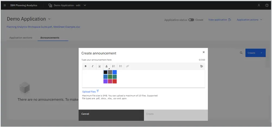
Task: Open the help question mark icon
Action: pos(267,5)
